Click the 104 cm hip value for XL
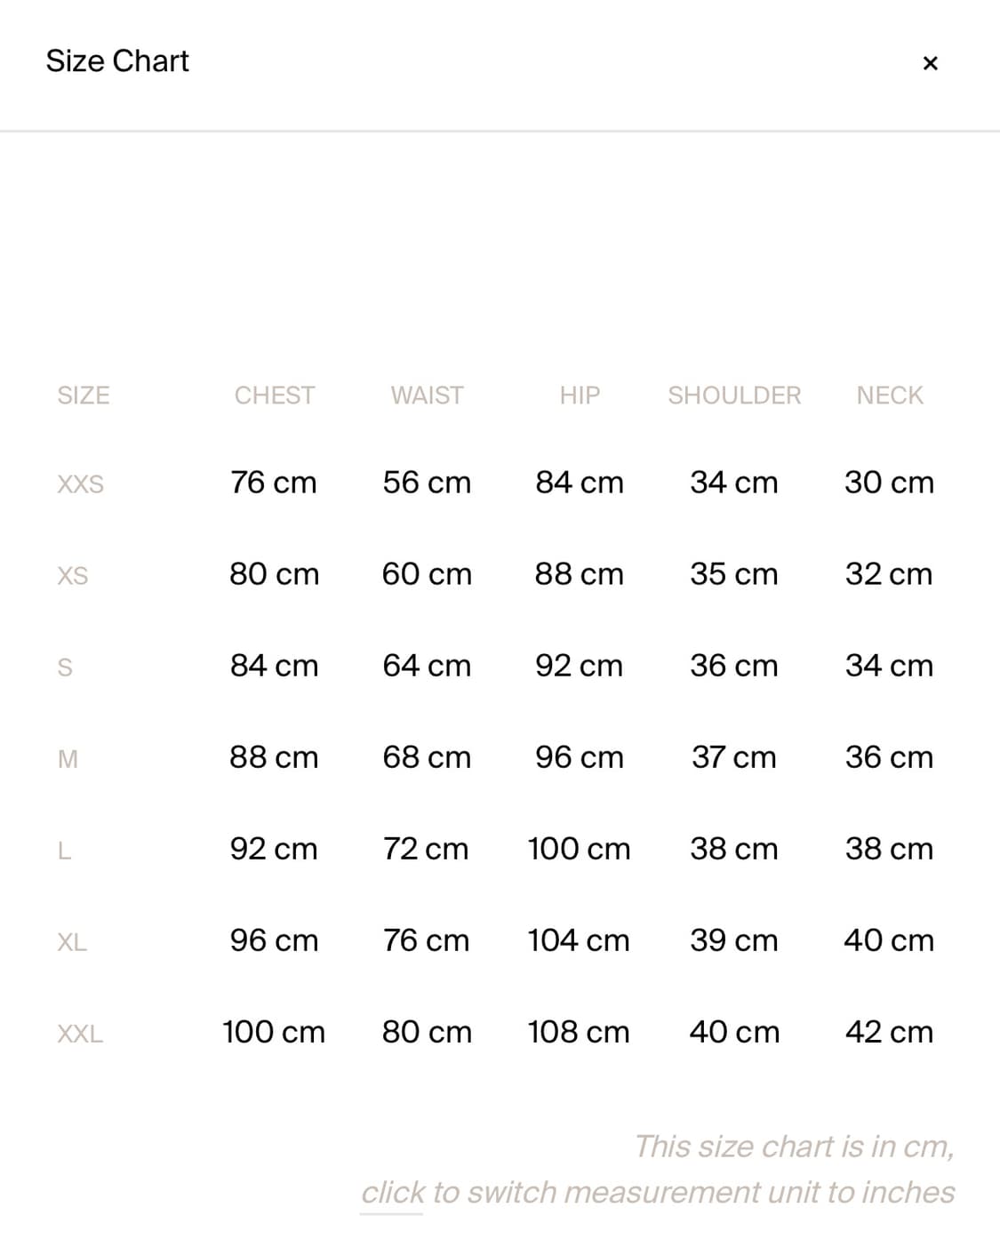This screenshot has height=1247, width=1000. [579, 940]
